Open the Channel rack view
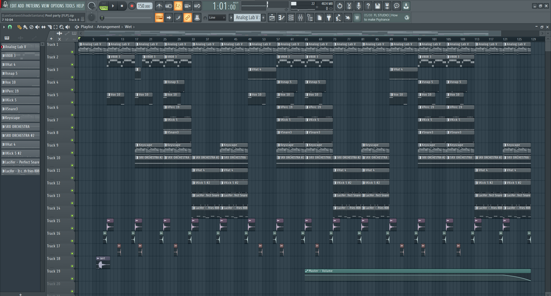 pos(291,18)
